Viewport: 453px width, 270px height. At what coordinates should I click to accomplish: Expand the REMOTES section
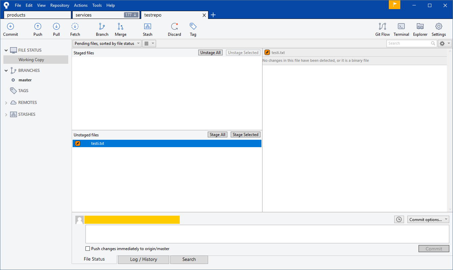point(6,103)
